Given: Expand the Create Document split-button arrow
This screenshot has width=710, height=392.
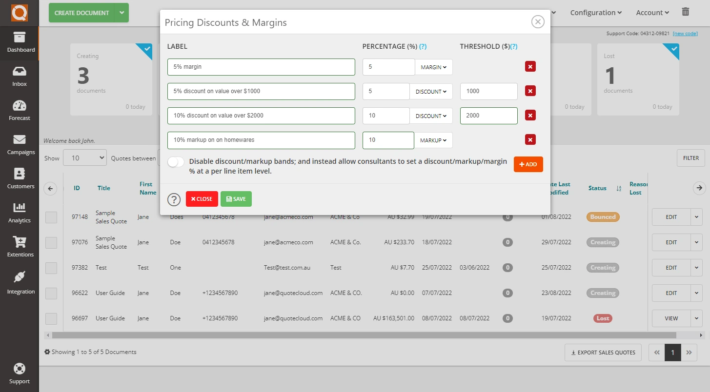Looking at the screenshot, I should pos(122,13).
